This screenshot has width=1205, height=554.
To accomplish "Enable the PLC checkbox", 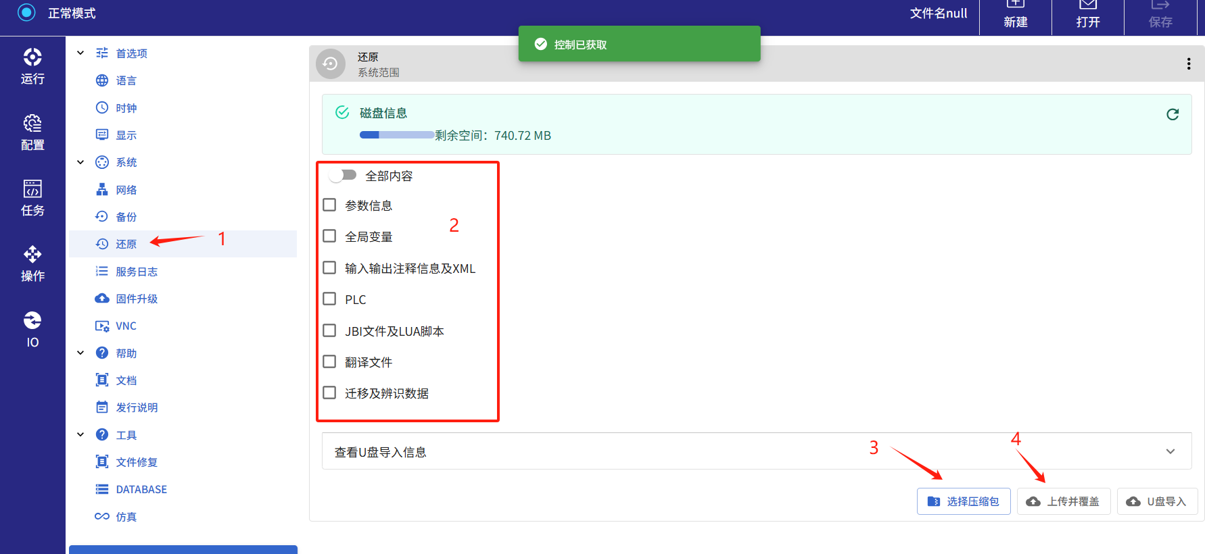I will (329, 299).
